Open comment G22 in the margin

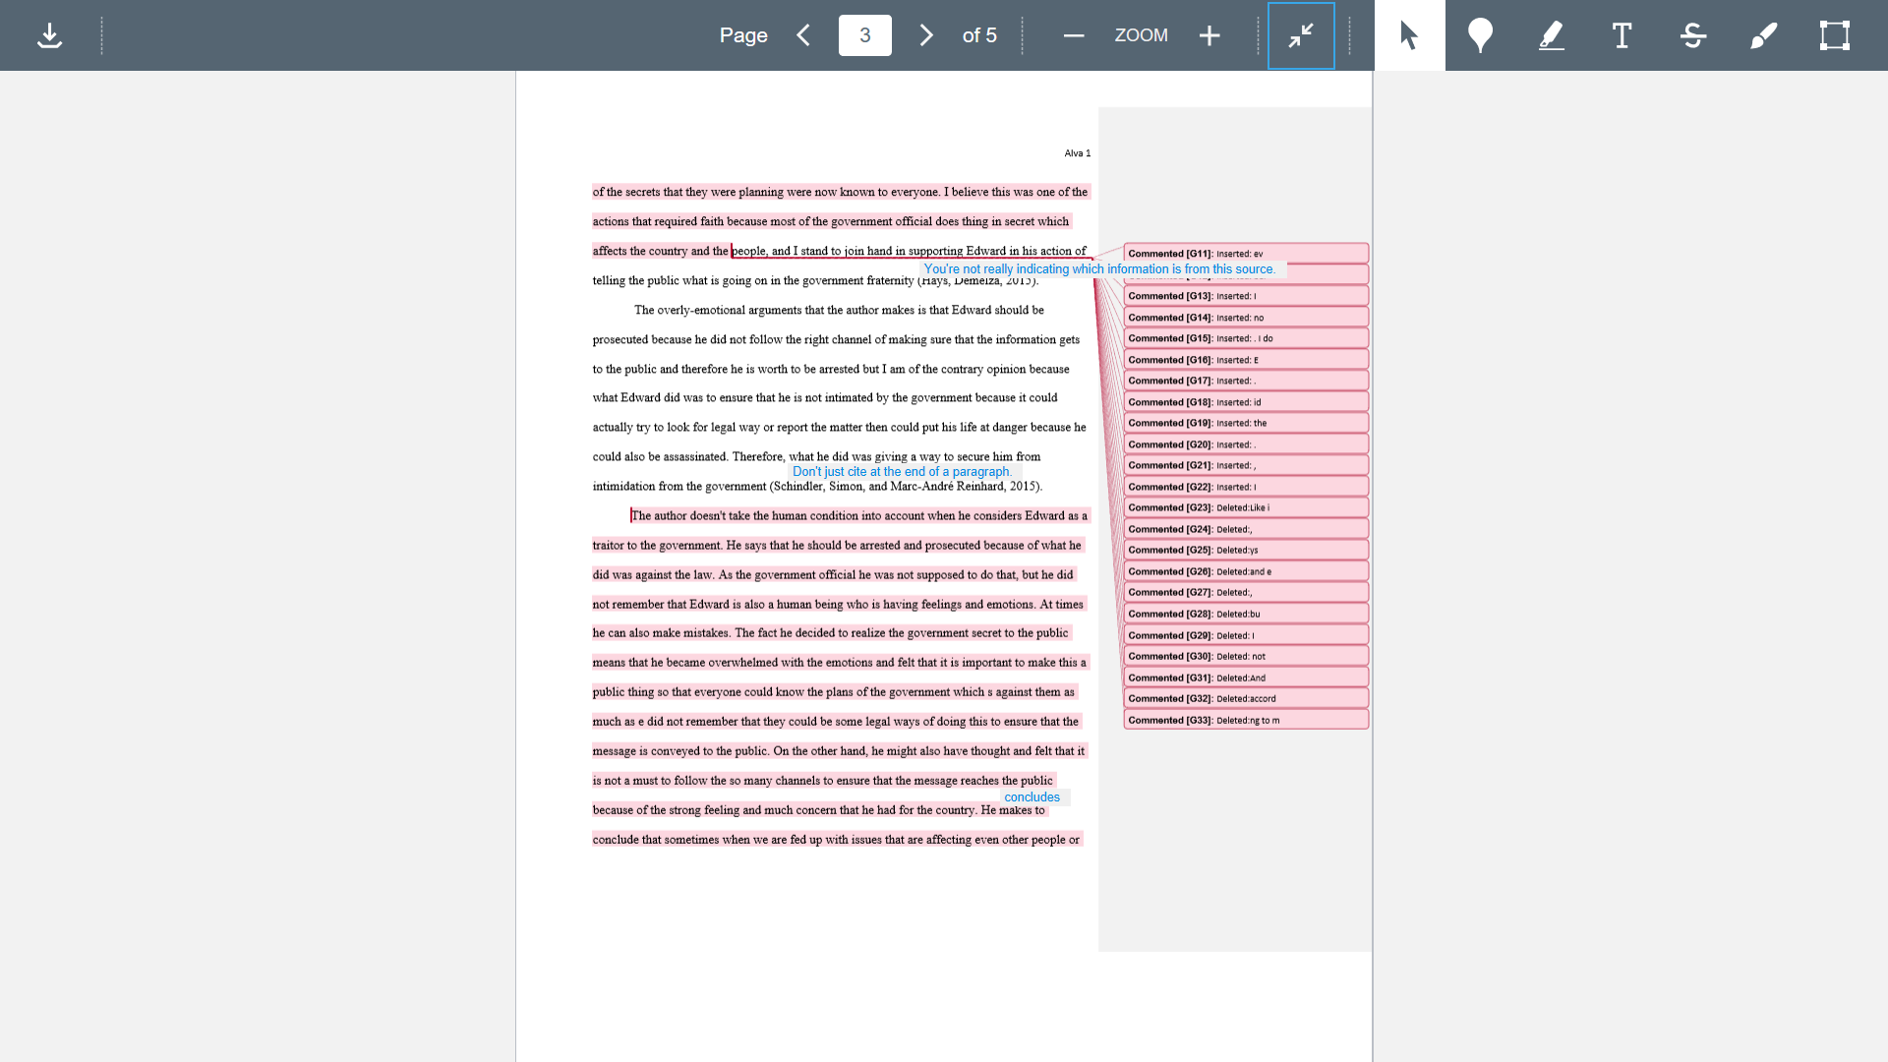pyautogui.click(x=1246, y=487)
